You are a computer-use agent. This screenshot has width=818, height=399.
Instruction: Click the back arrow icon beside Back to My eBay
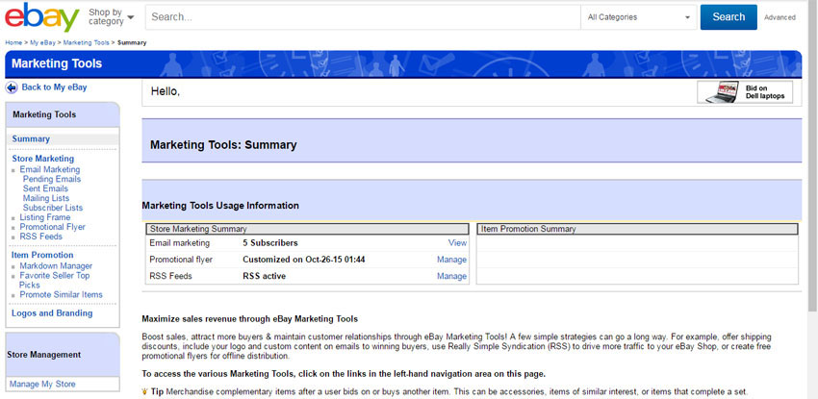(12, 87)
